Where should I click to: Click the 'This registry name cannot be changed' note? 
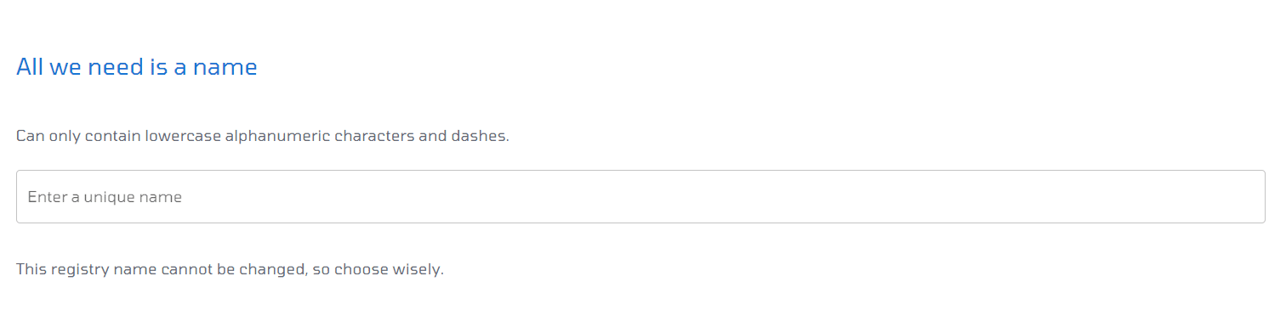tap(230, 270)
